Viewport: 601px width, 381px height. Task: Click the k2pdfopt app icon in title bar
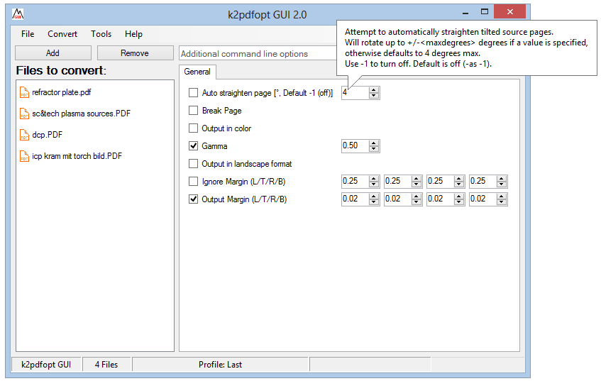click(x=18, y=14)
